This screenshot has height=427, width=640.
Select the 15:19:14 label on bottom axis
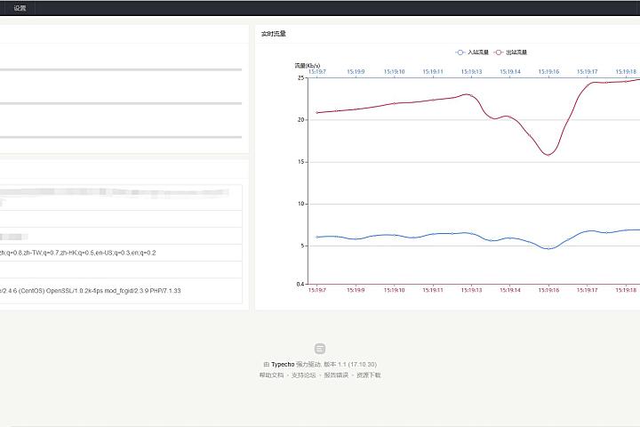click(509, 290)
